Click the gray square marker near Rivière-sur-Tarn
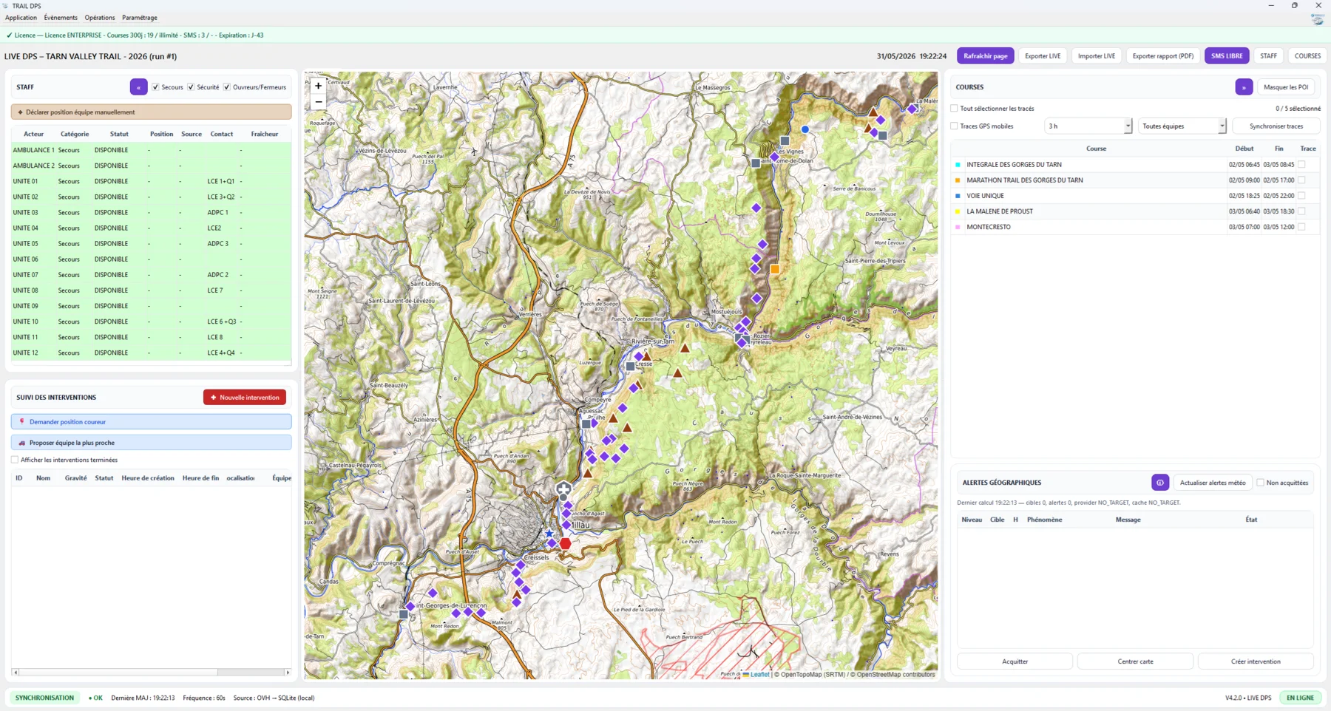This screenshot has width=1331, height=711. coord(630,366)
